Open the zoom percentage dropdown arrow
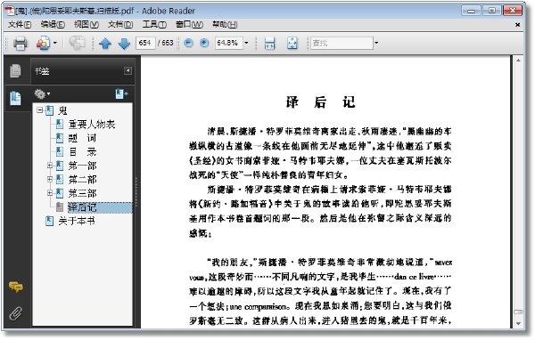The height and width of the screenshot is (340, 535). tap(246, 43)
